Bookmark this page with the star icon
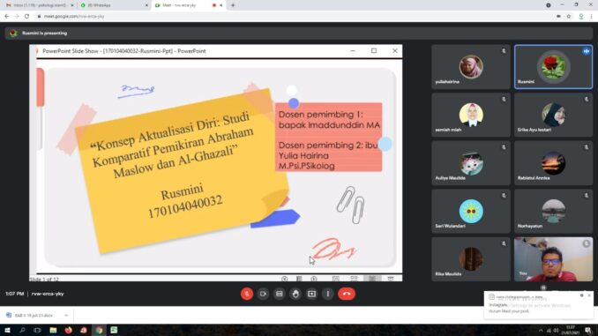The height and width of the screenshot is (336, 598). 569,17
